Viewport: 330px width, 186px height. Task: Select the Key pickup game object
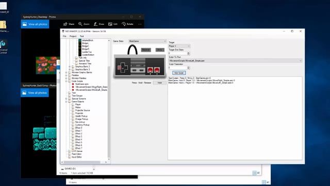(80, 122)
